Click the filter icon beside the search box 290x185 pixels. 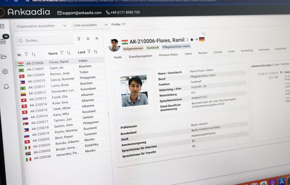pyautogui.click(x=79, y=39)
